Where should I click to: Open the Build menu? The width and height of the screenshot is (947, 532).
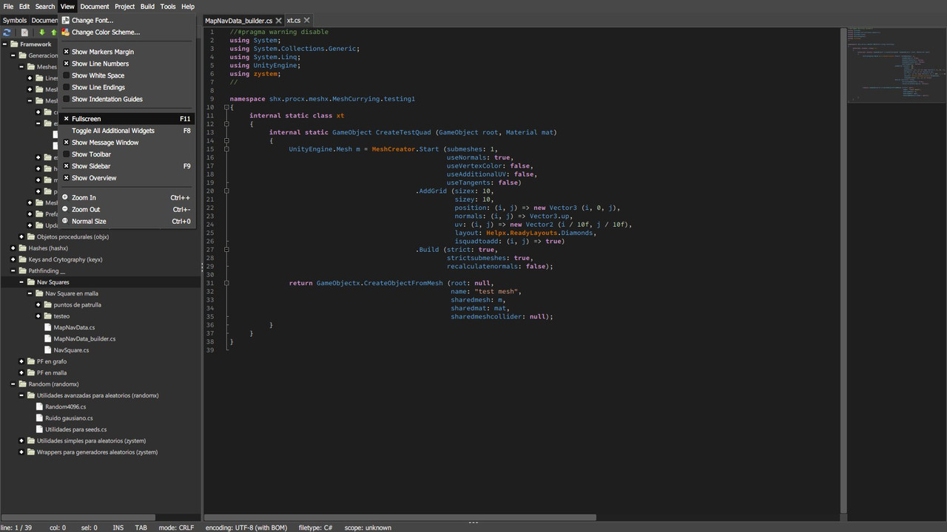pyautogui.click(x=147, y=7)
